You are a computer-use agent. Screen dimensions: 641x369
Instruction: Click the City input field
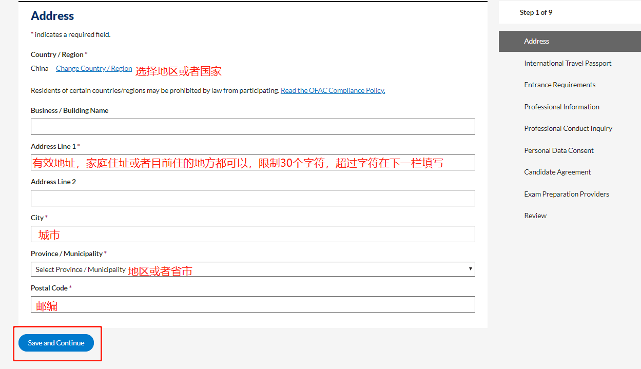point(253,234)
